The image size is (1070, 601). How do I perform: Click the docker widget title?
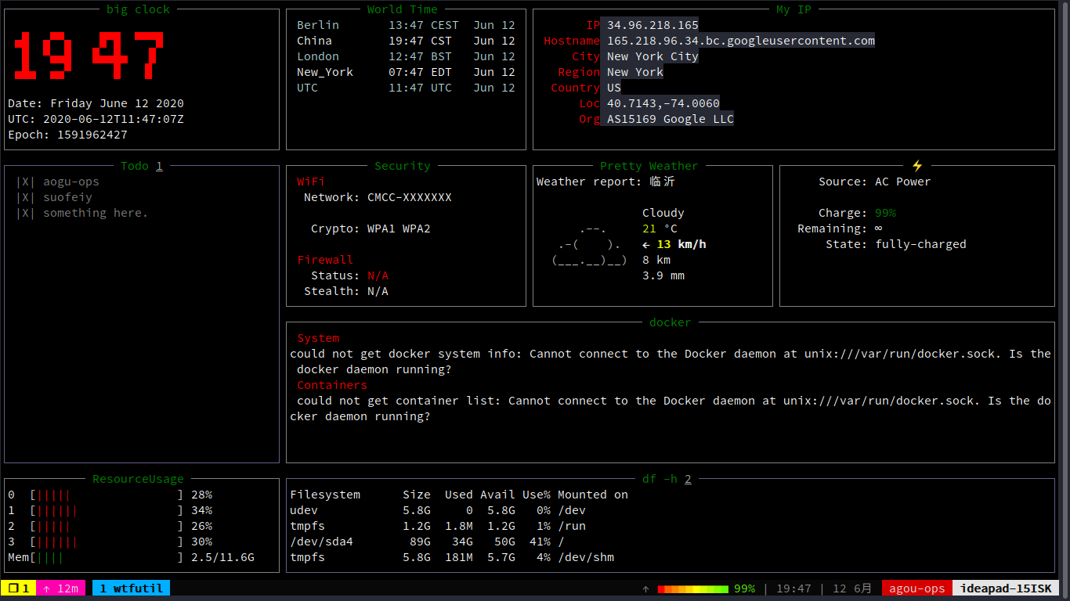[671, 322]
